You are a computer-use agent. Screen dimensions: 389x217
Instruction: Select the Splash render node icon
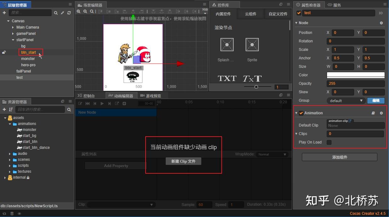pyautogui.click(x=226, y=45)
